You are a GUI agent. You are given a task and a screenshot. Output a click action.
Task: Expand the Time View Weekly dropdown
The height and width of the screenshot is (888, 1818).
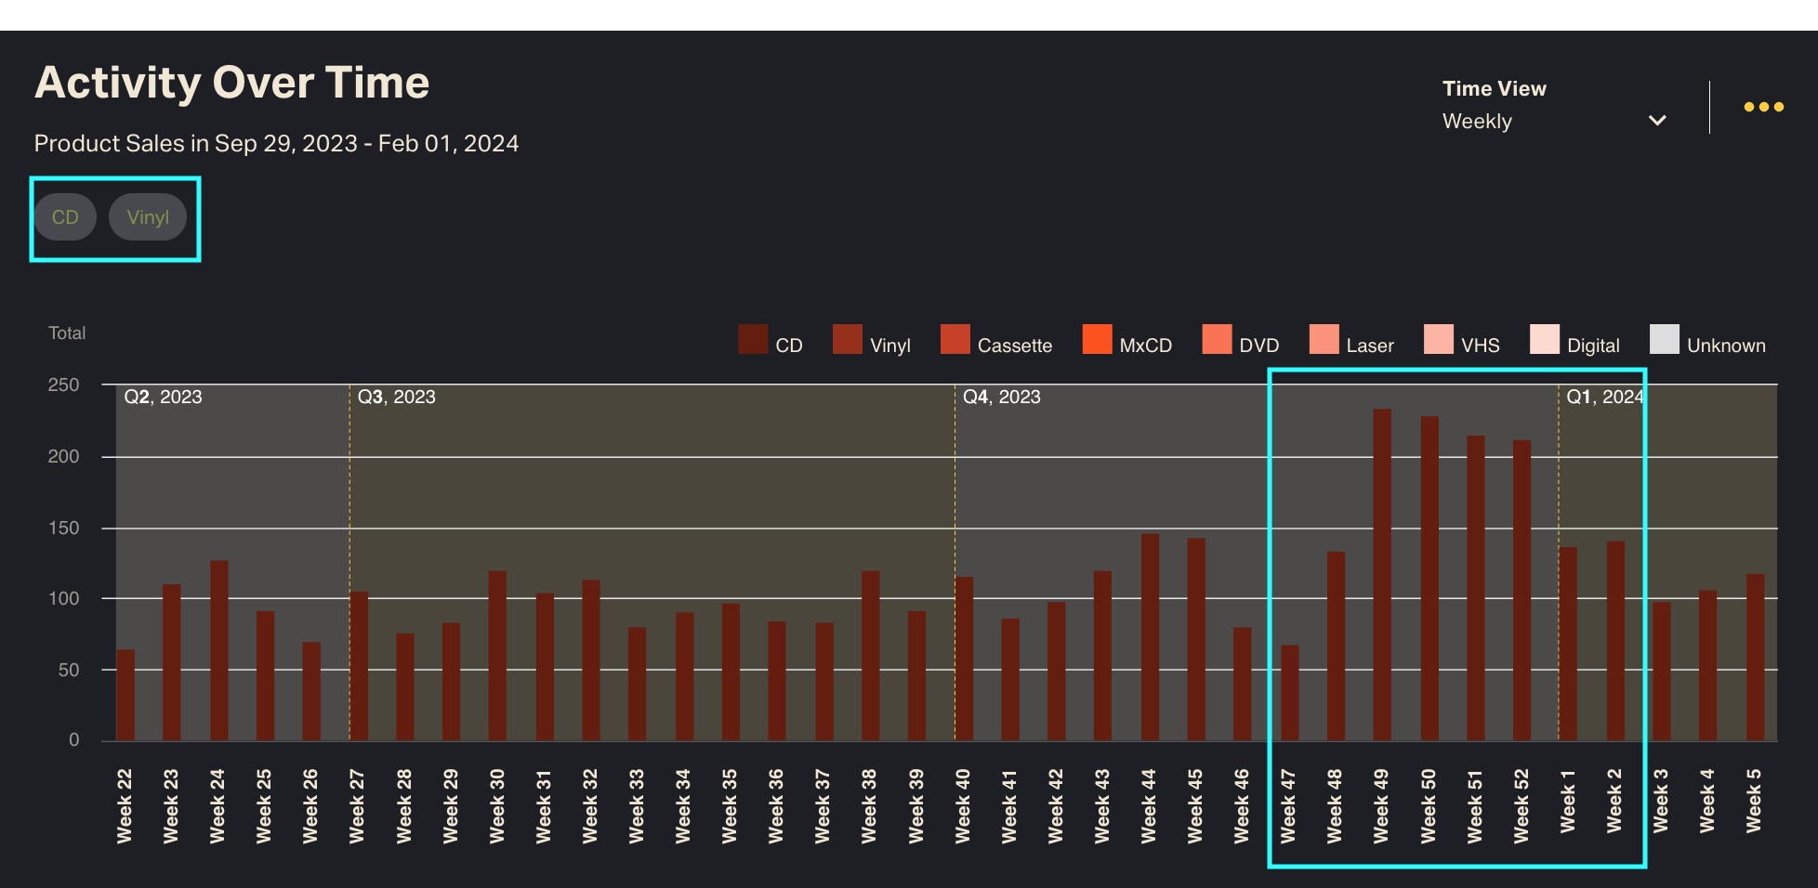click(x=1552, y=121)
